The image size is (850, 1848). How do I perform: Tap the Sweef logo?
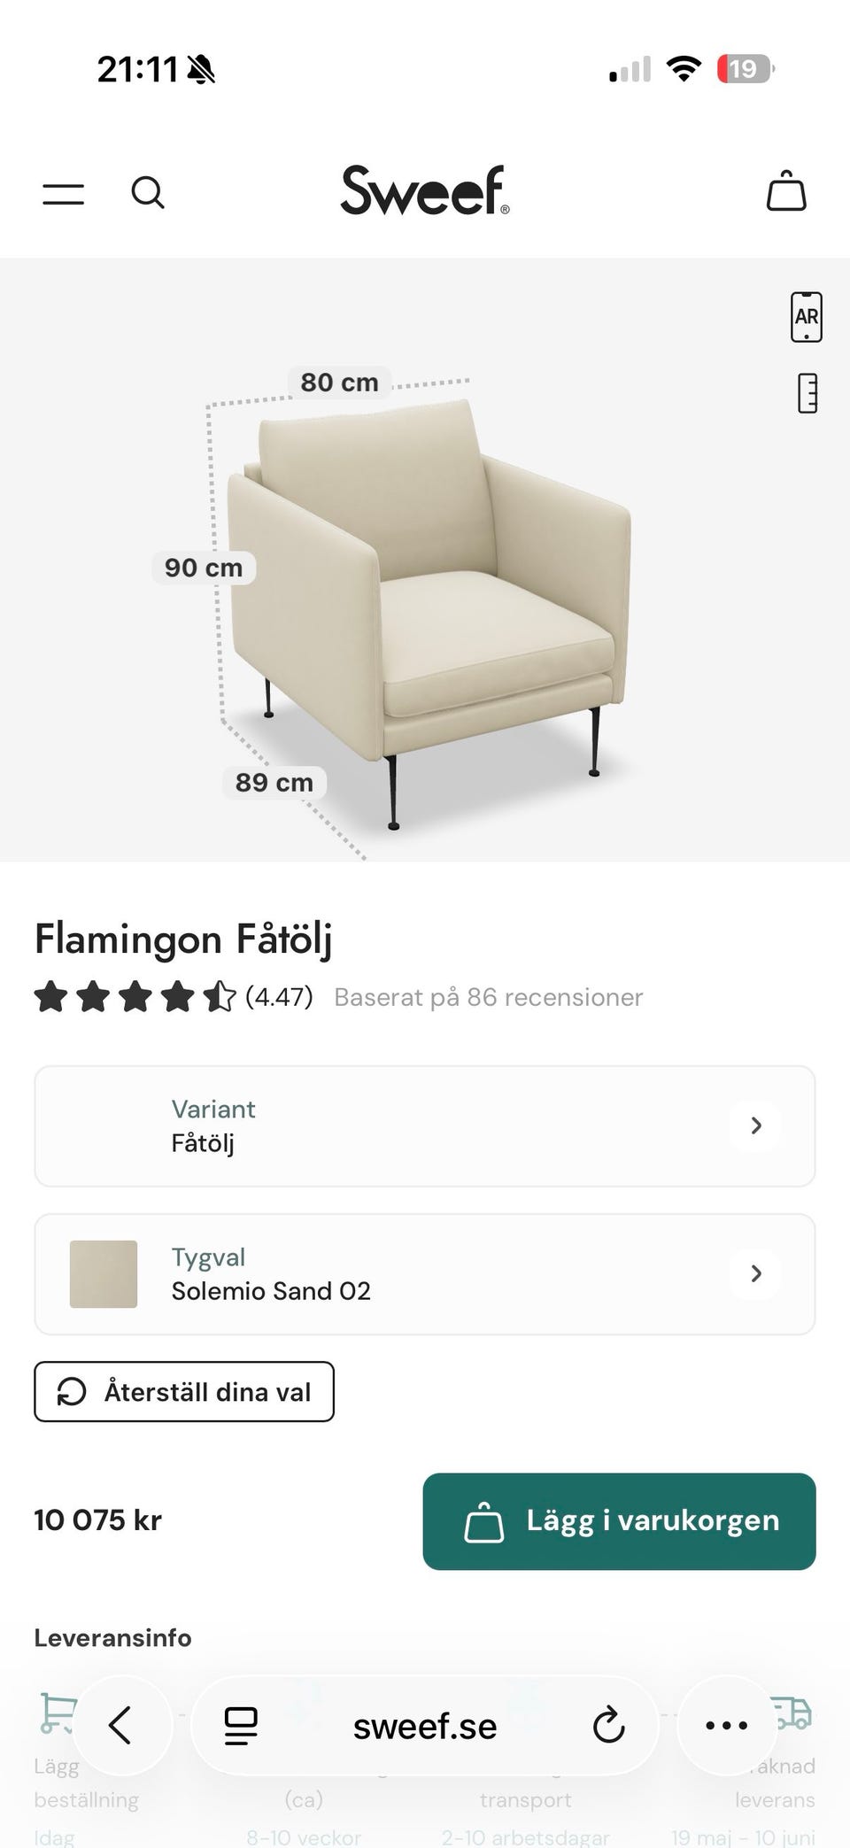click(425, 190)
